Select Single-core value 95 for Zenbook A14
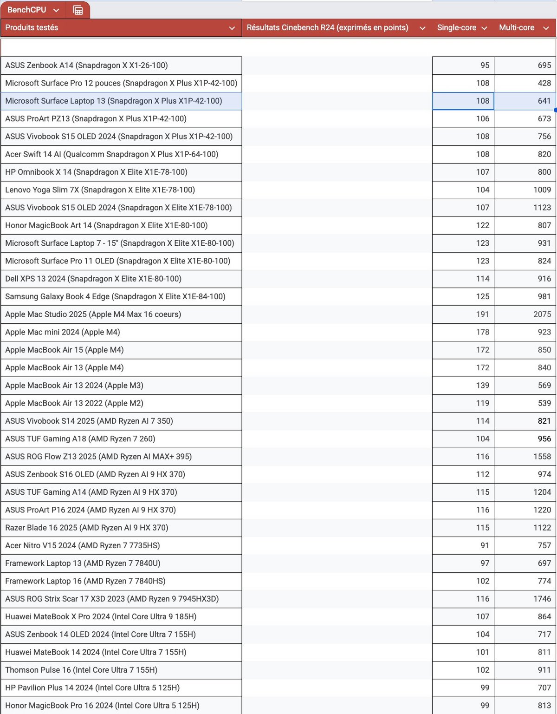The image size is (557, 714). click(463, 66)
